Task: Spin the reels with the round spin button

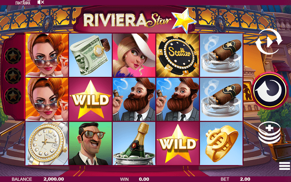Action: [x=270, y=90]
